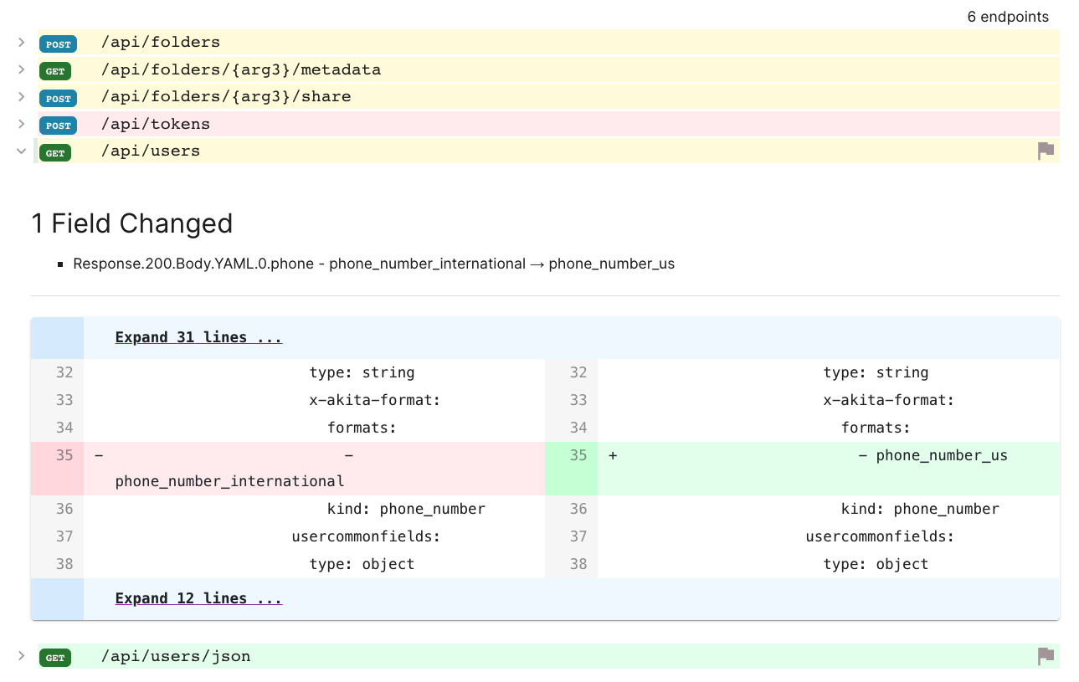The image size is (1079, 682).
Task: Click the POST badge for /api/folders
Action: coord(58,44)
